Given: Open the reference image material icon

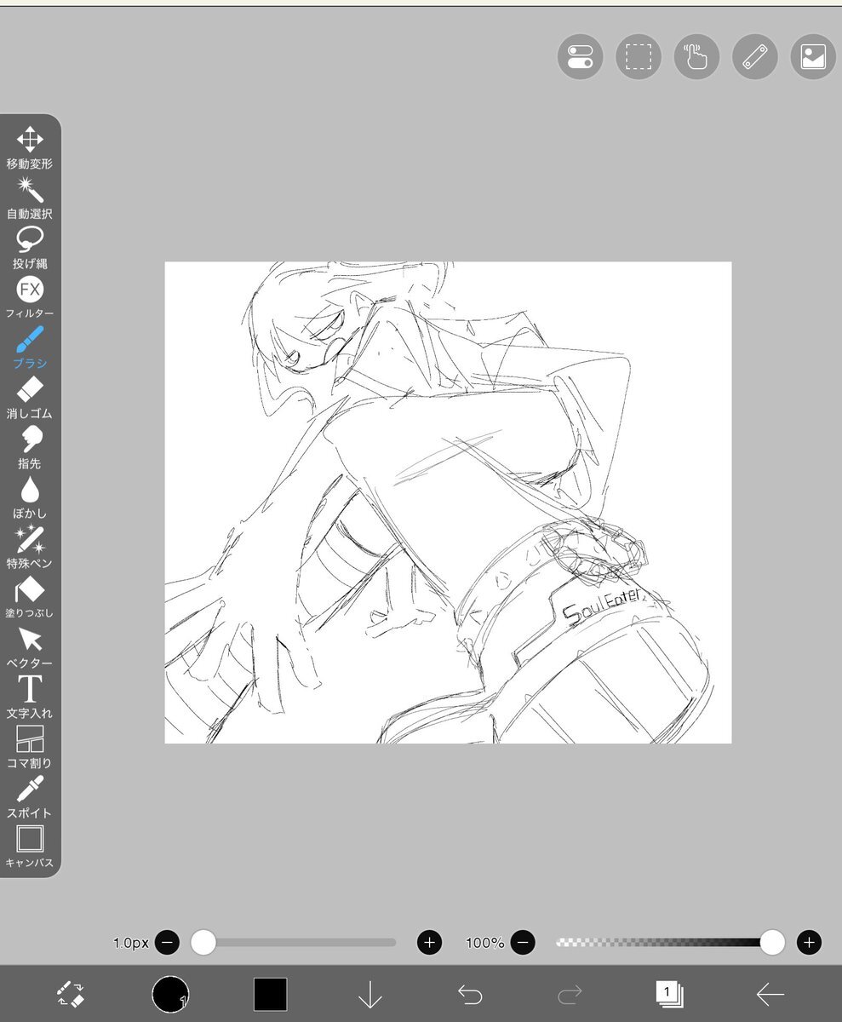Looking at the screenshot, I should pos(813,57).
